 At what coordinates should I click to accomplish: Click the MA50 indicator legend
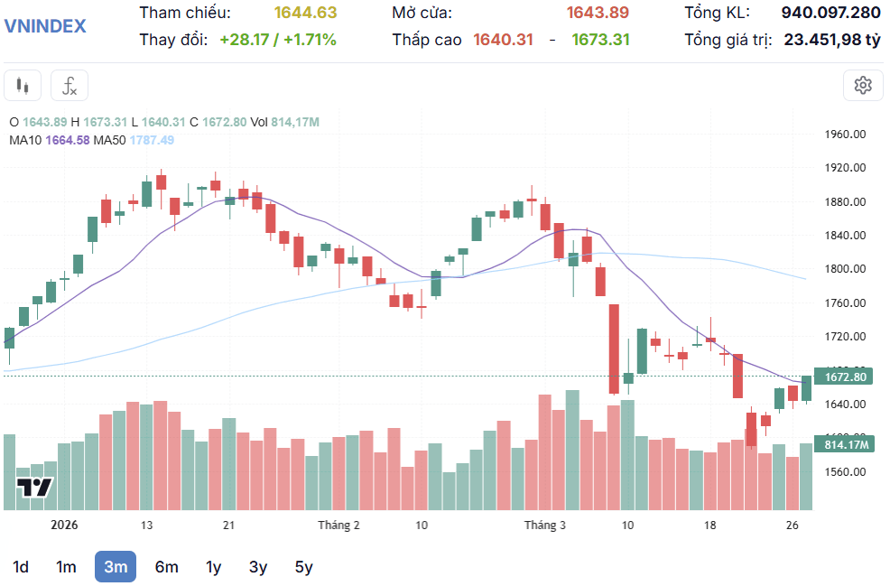pyautogui.click(x=134, y=140)
